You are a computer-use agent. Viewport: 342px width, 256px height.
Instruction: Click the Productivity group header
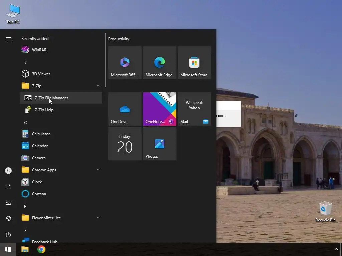(x=119, y=39)
